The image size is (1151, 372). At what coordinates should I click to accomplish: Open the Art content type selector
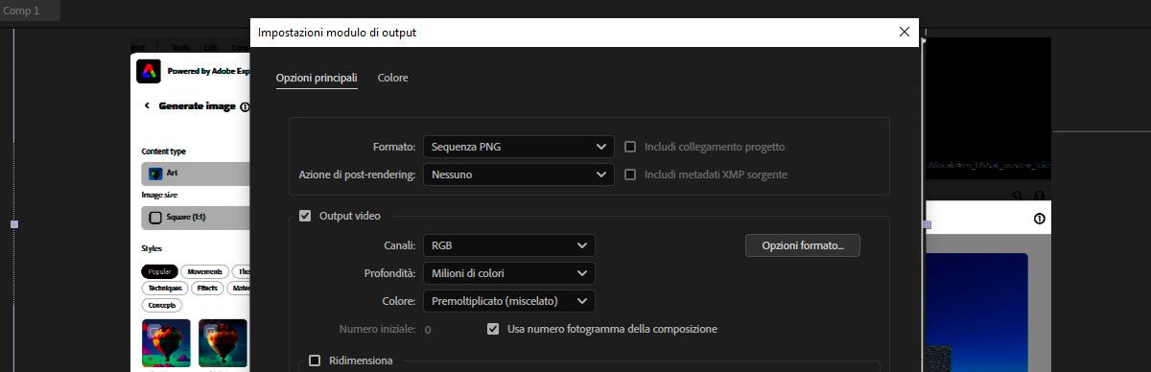pyautogui.click(x=196, y=174)
